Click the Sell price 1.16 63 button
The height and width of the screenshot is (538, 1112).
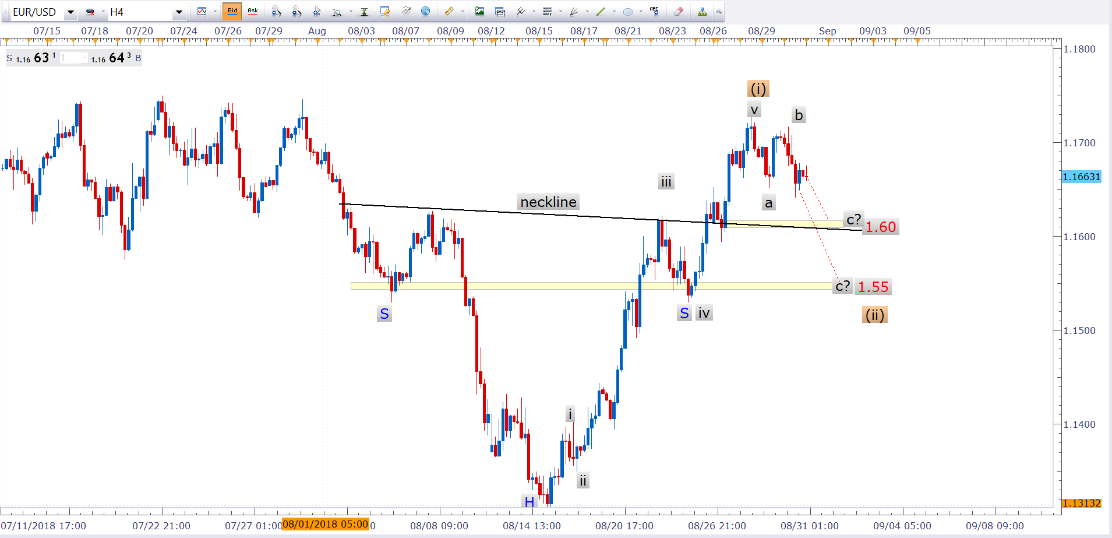[31, 58]
